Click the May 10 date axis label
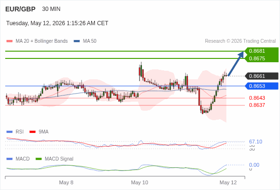Image resolution: width=280 pixels, height=190 pixels. point(140,182)
